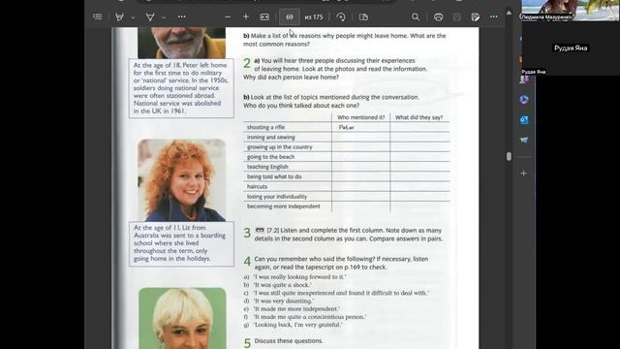The image size is (620, 349).
Task: Click the 'Discuss these questions.' heading
Action: pyautogui.click(x=289, y=340)
